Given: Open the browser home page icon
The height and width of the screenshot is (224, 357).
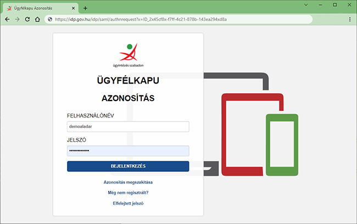Looking at the screenshot, I should point(37,19).
